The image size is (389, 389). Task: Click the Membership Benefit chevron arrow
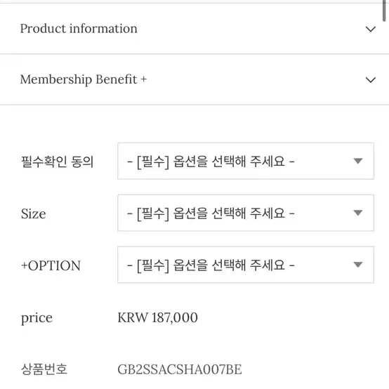click(371, 80)
